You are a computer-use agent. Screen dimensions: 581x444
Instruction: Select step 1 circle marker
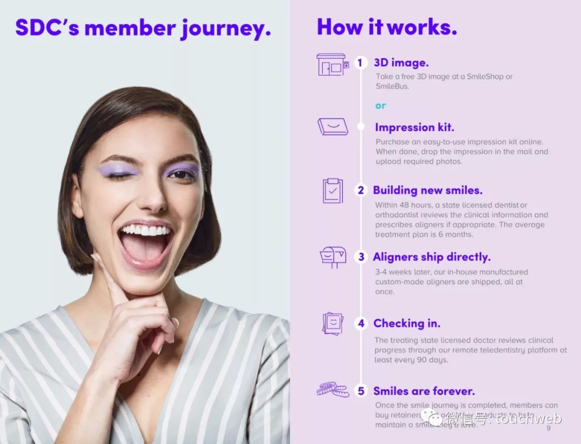(x=360, y=62)
